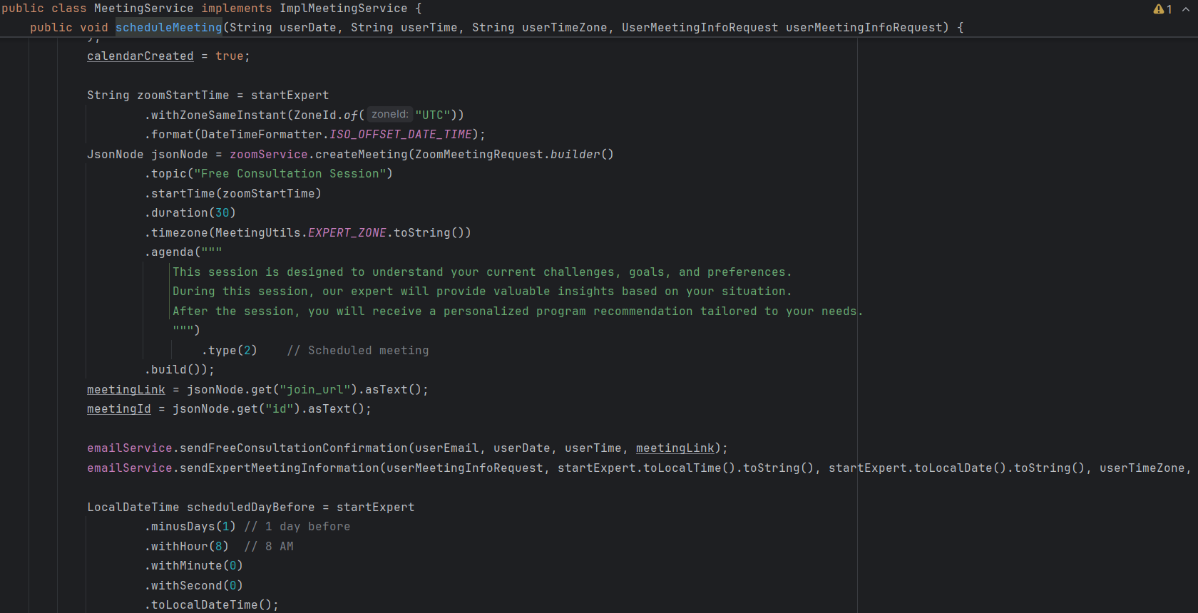Click the "join_url" string literal

317,390
